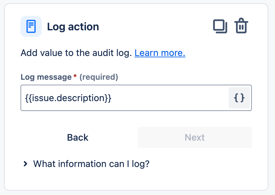Expand What information can I log section

click(x=91, y=164)
